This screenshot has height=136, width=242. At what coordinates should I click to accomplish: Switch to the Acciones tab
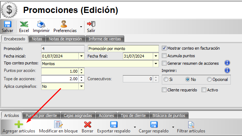(106, 115)
